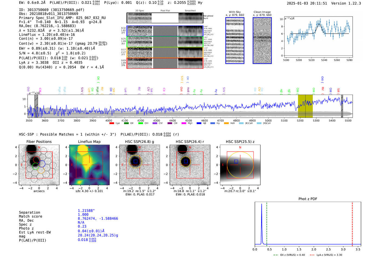Open the Lineflux Map image
The width and height of the screenshot is (380, 259).
point(89,165)
